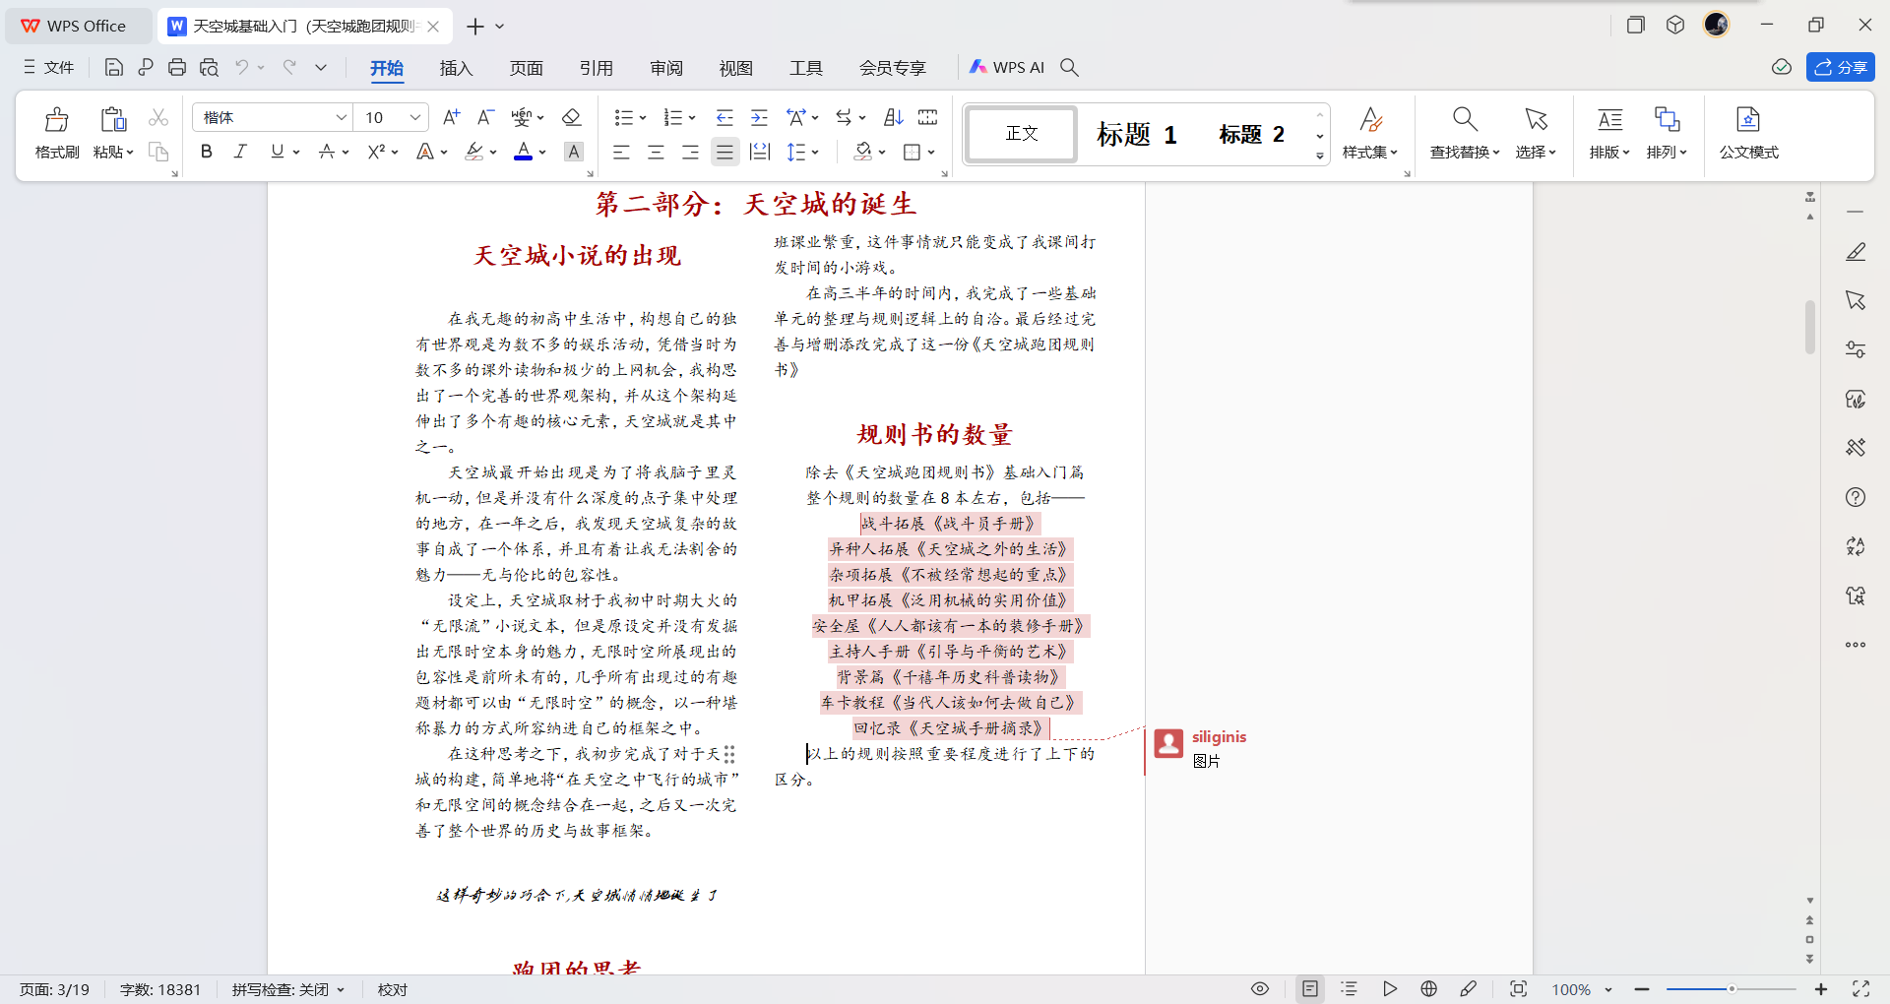Apply the 标题 2 style
Viewport: 1890px width, 1004px height.
(x=1251, y=134)
